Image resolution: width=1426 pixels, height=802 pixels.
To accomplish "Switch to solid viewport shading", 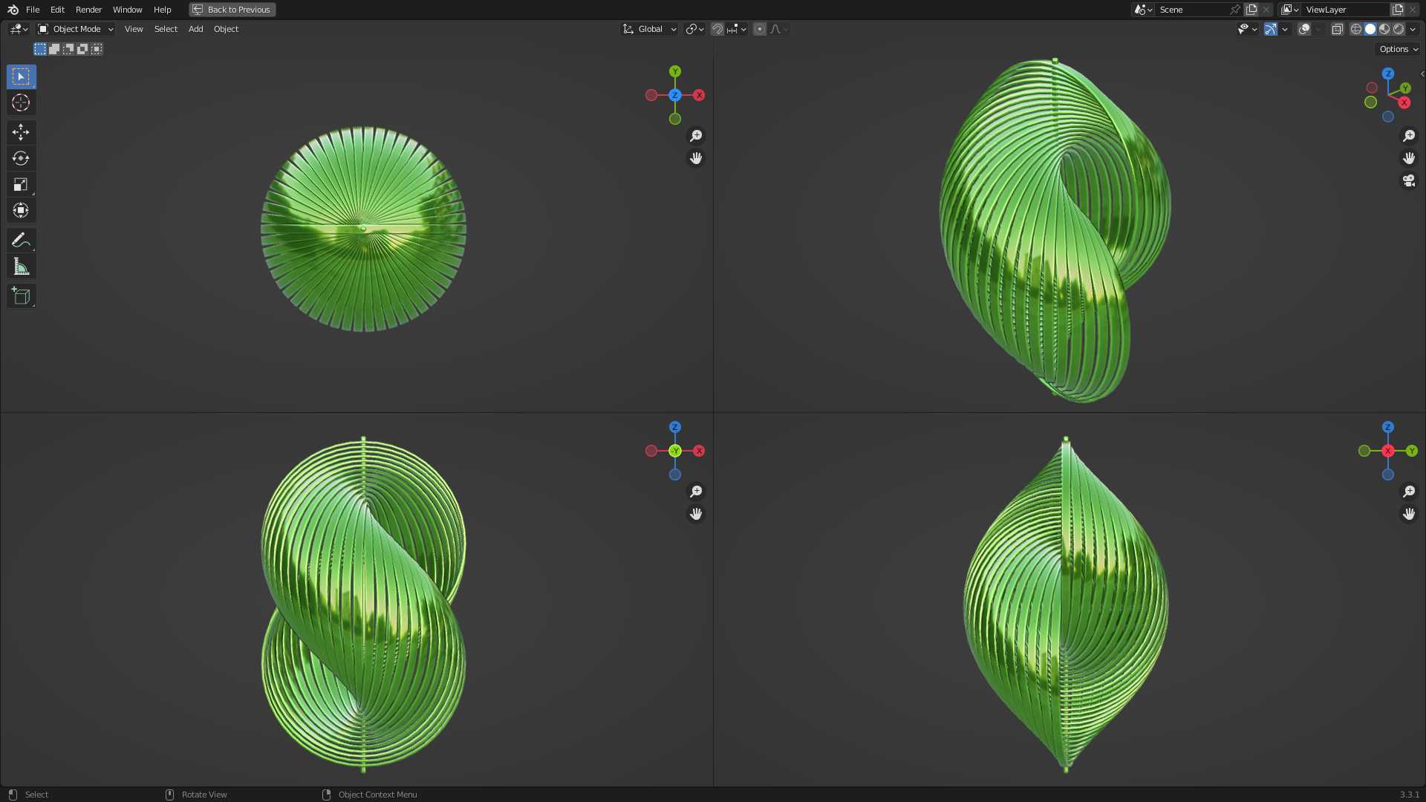I will pos(1370,29).
